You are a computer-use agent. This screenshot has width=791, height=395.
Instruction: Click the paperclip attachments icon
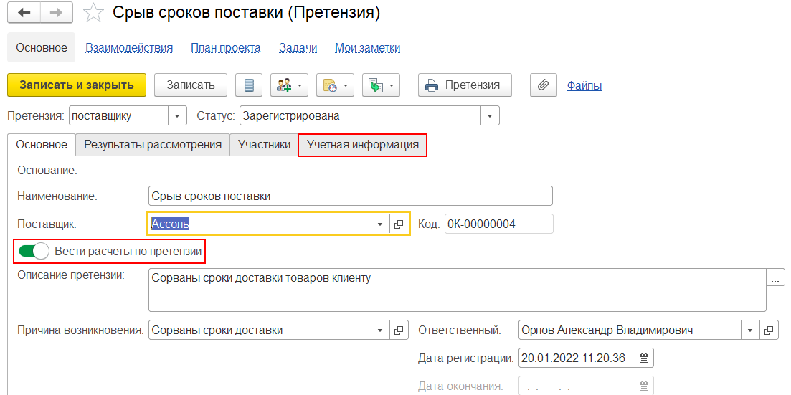[544, 85]
